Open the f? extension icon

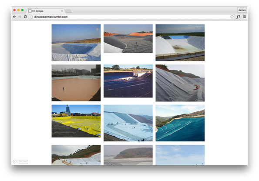239,17
